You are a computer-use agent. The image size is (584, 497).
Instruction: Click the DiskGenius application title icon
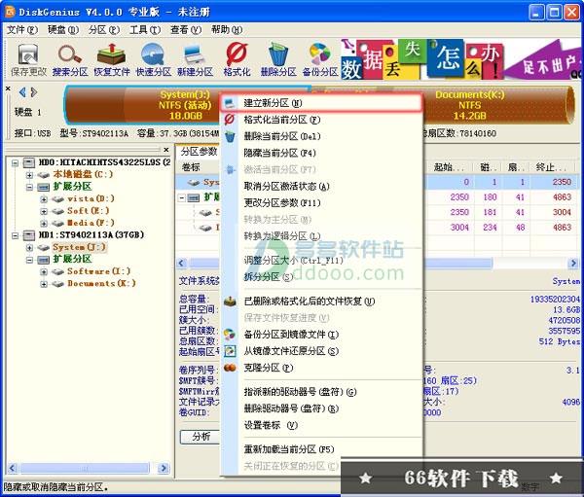coord(10,12)
